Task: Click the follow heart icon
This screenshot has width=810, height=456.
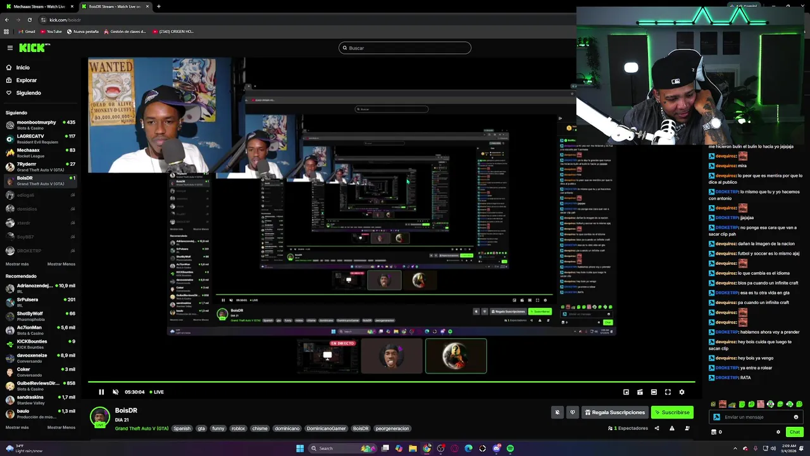Action: pyautogui.click(x=573, y=412)
